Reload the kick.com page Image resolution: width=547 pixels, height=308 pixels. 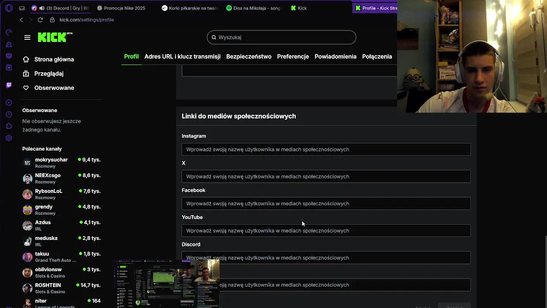point(40,20)
